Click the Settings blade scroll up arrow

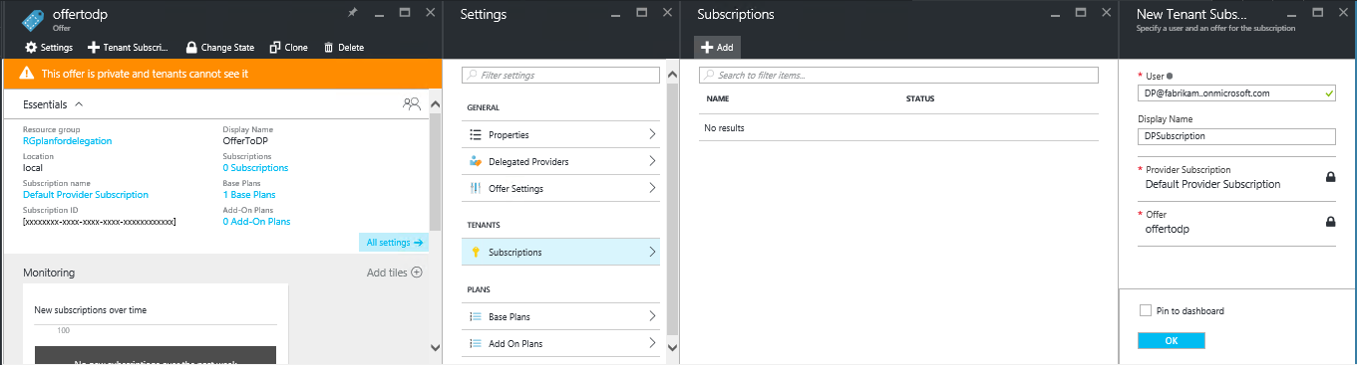pyautogui.click(x=672, y=76)
